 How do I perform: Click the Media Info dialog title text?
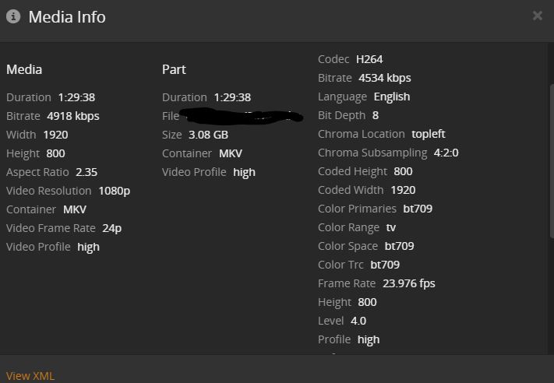[x=67, y=17]
